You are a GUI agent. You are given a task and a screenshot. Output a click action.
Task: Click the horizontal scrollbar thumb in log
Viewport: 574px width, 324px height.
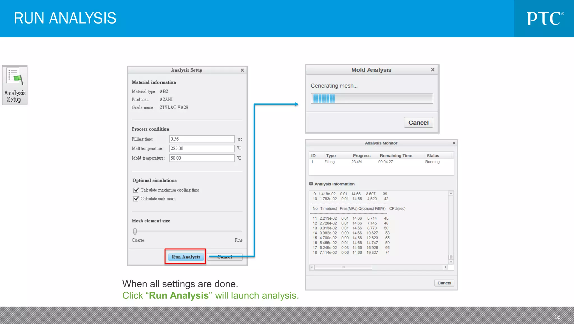(343, 267)
